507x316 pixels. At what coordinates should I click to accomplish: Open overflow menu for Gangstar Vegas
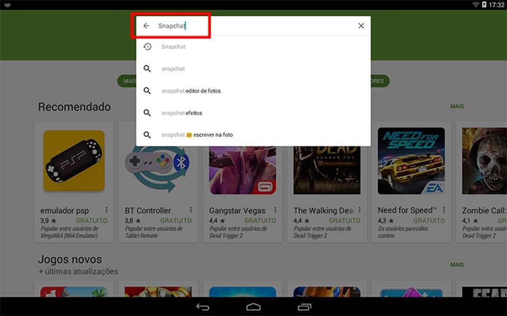(275, 210)
